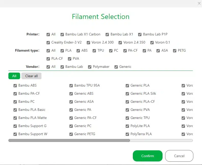
Task: Uncheck Generic TPU filament
Action: coord(127,118)
